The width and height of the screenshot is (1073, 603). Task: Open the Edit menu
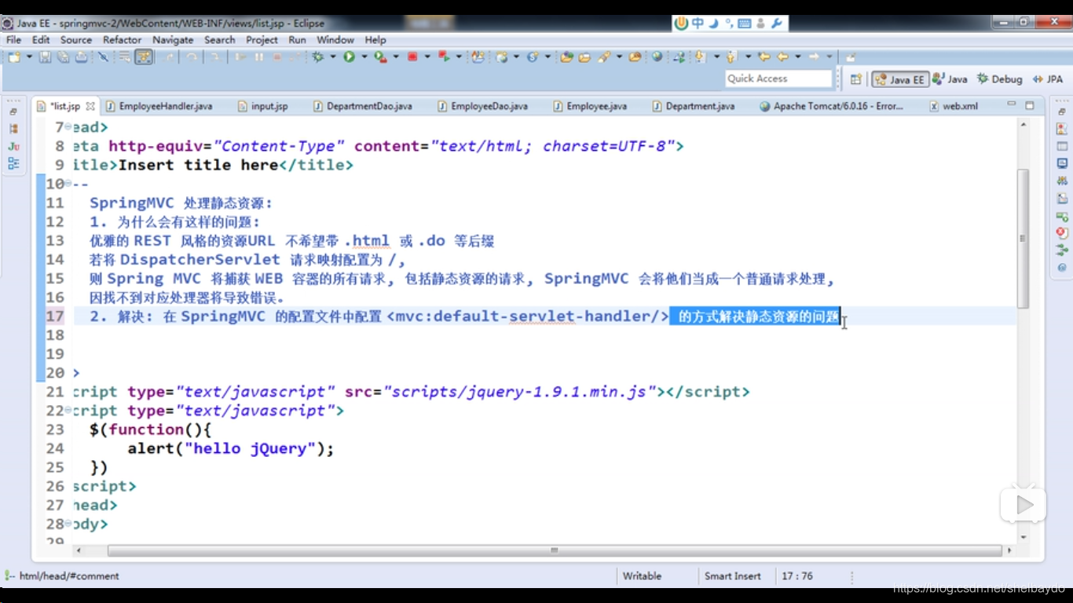41,39
